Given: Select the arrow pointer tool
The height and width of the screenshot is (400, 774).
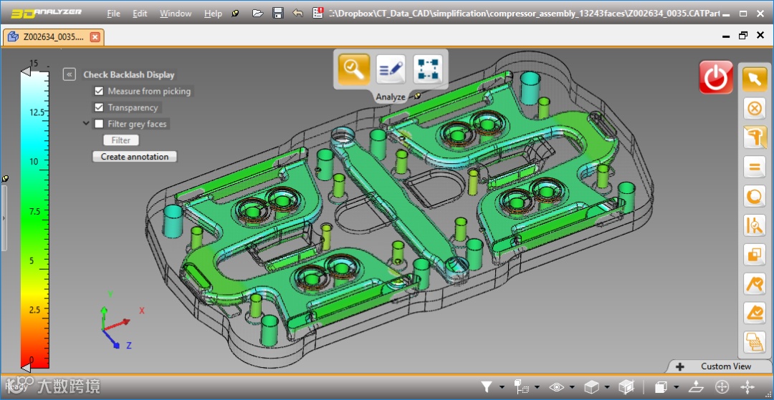Looking at the screenshot, I should [x=754, y=79].
